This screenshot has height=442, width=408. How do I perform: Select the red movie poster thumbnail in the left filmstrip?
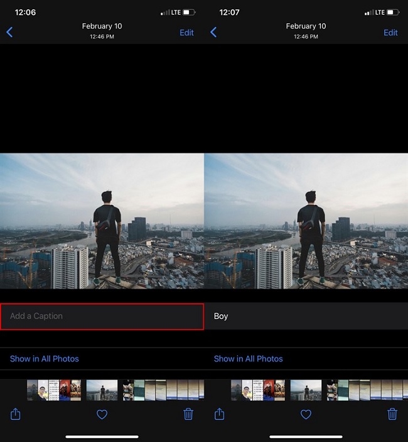click(x=65, y=390)
